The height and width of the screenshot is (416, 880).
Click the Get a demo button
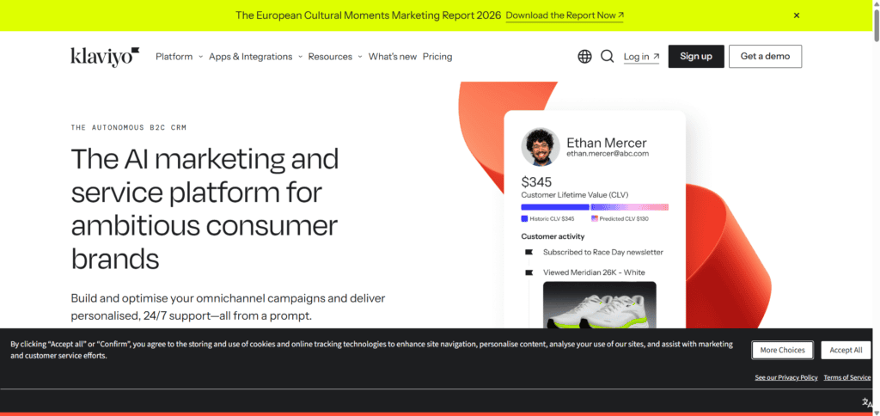click(765, 56)
